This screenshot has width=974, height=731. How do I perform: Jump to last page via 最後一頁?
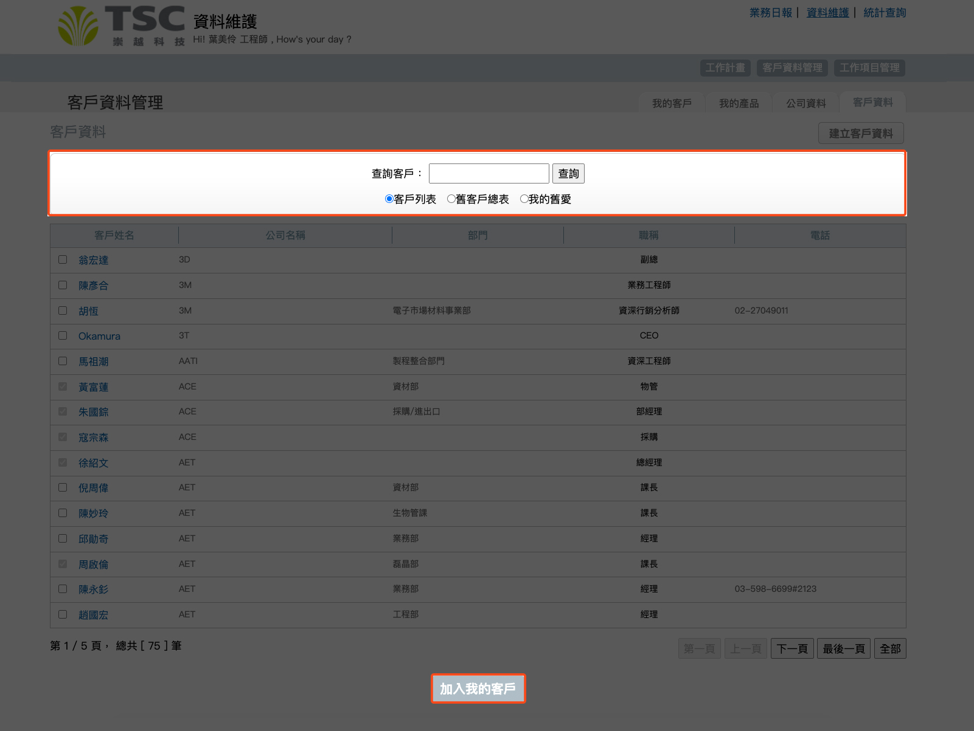pos(843,649)
